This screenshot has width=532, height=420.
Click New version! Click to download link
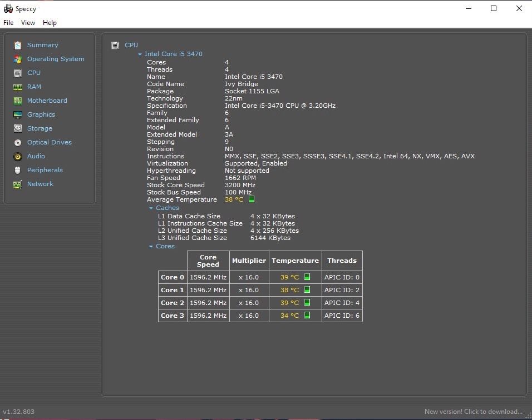(474, 412)
